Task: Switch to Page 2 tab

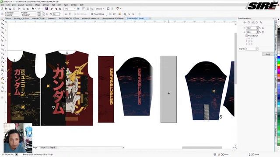Action: [44, 147]
